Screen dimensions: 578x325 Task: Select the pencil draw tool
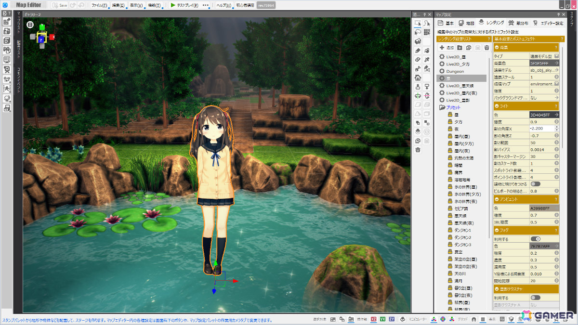click(418, 51)
